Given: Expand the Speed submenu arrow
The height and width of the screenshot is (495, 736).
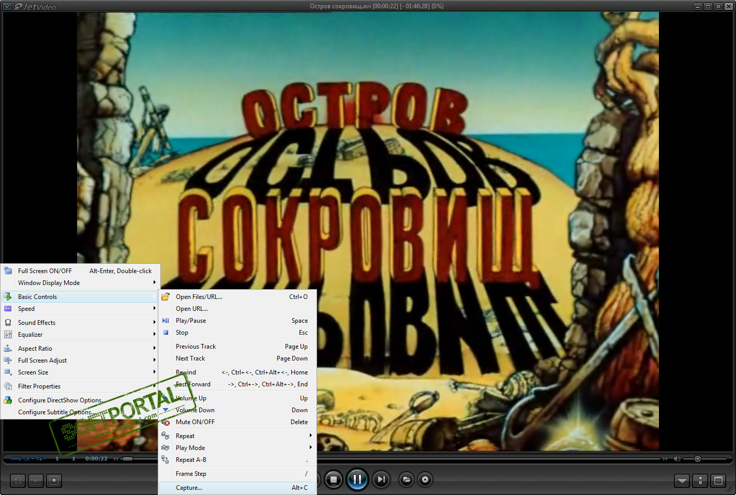Looking at the screenshot, I should point(154,308).
